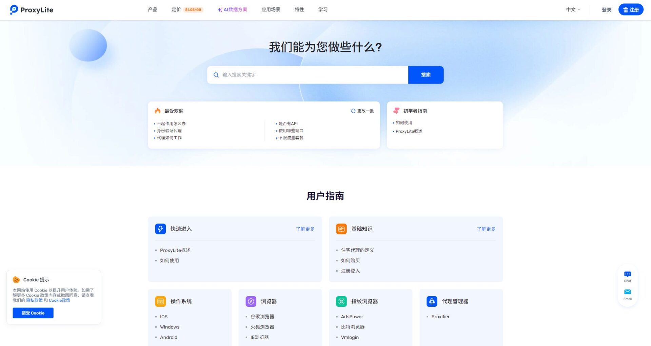Viewport: 651px width, 346px height.
Task: Open 如何使用 in 初学者指南
Action: tap(404, 123)
